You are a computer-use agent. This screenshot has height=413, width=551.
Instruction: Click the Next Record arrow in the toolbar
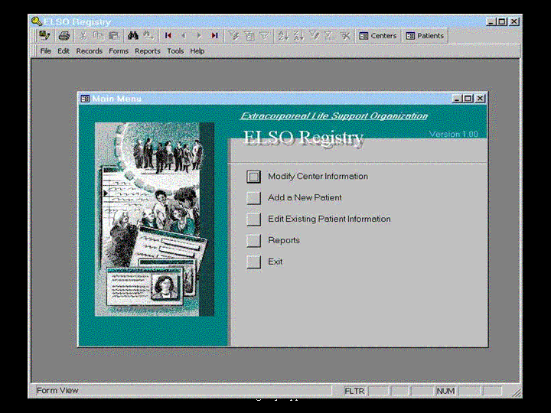199,36
